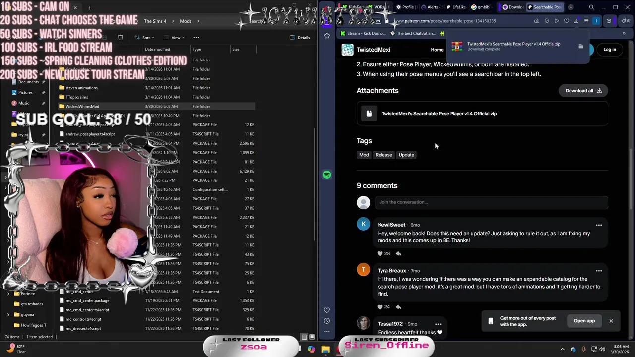
Task: Go to Patreon Home link
Action: click(437, 50)
